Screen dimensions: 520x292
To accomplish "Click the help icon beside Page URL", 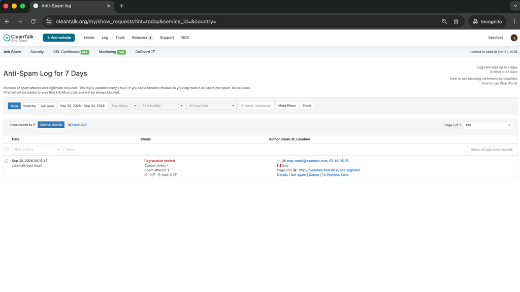I will (295, 170).
